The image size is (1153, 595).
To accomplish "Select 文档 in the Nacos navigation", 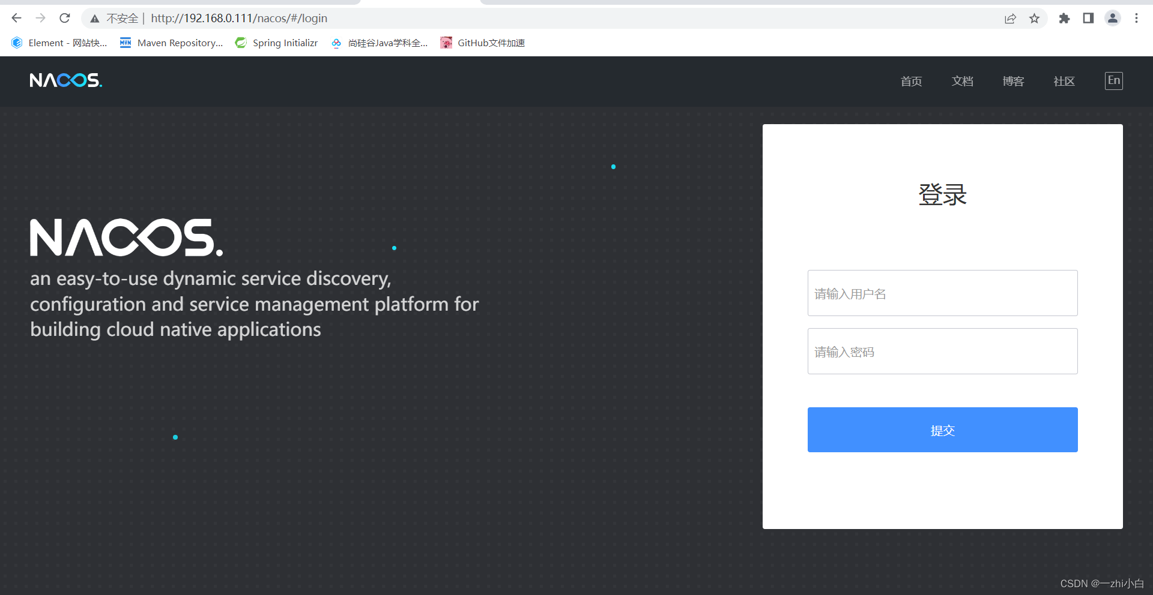I will click(x=962, y=81).
